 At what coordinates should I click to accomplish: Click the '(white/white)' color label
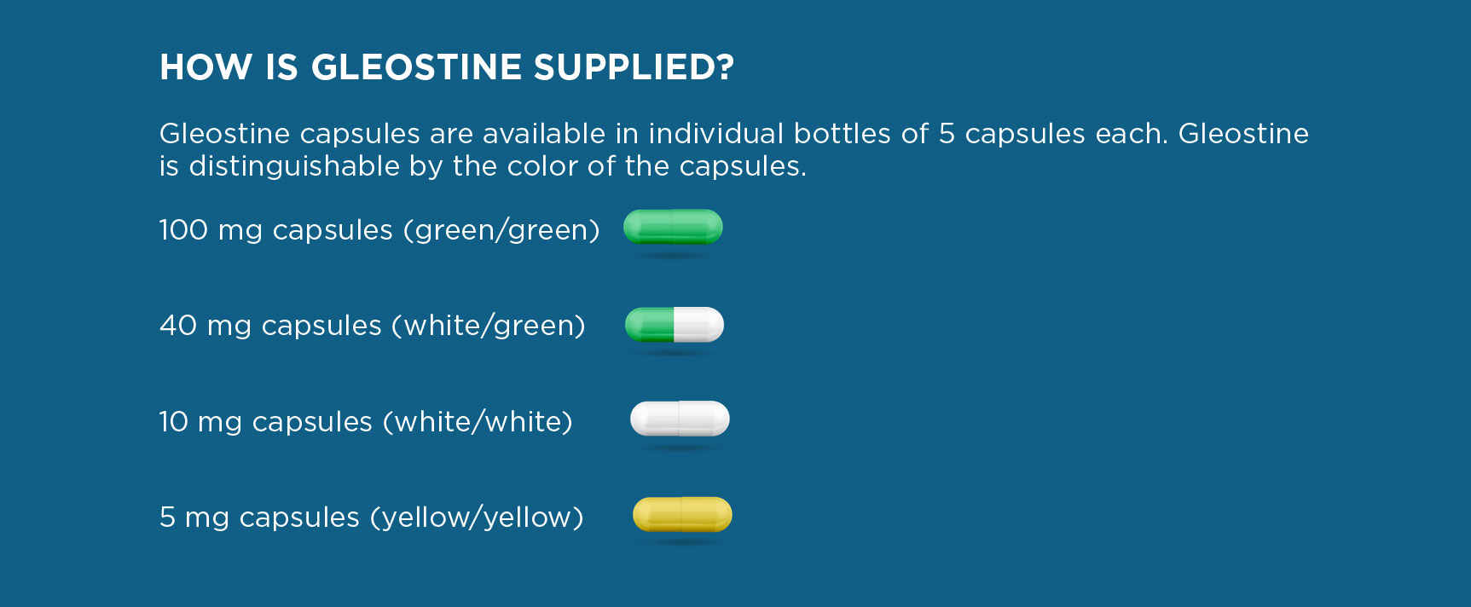[478, 422]
